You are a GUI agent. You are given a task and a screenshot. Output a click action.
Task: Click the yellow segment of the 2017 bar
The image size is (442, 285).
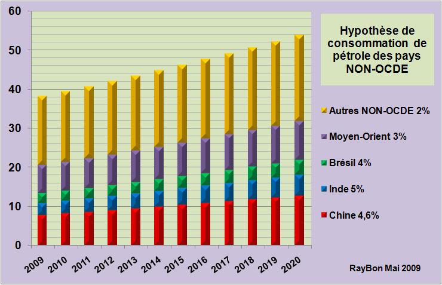click(x=228, y=96)
